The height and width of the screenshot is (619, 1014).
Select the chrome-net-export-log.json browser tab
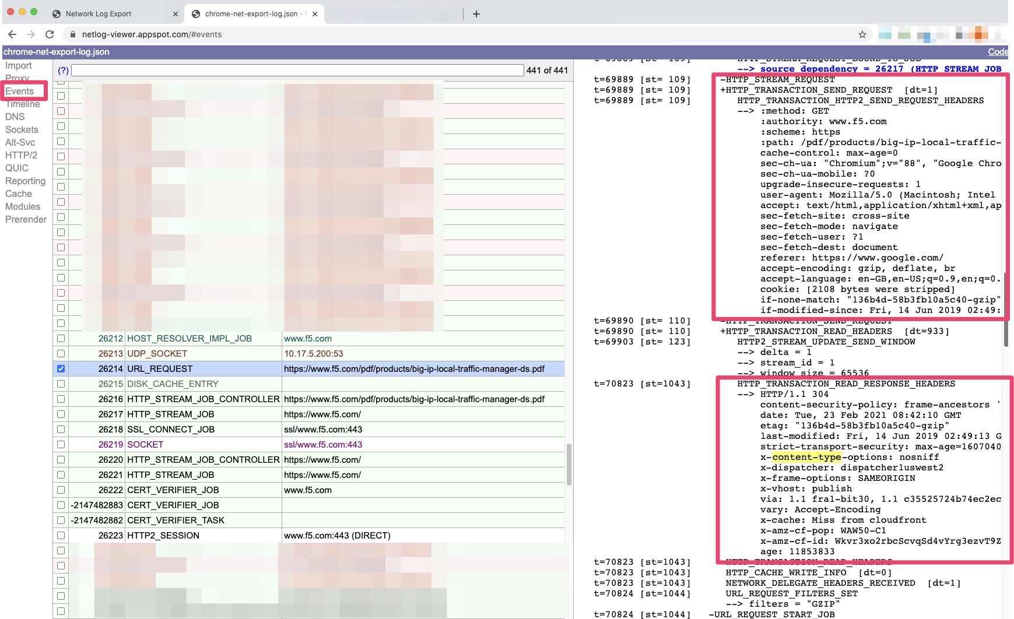click(254, 14)
